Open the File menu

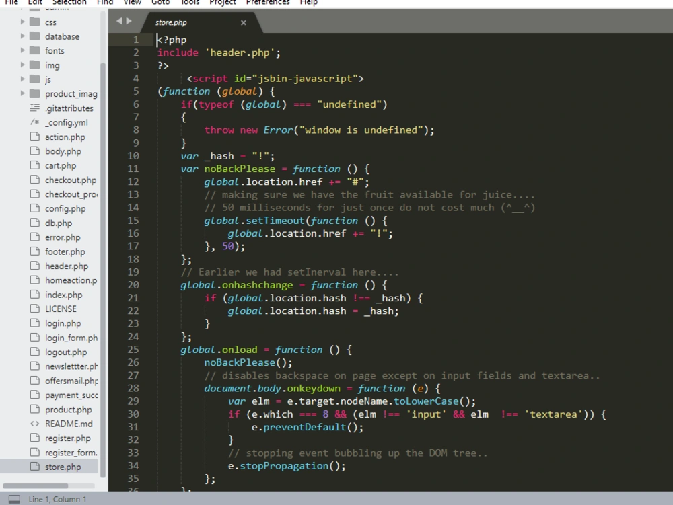point(11,2)
